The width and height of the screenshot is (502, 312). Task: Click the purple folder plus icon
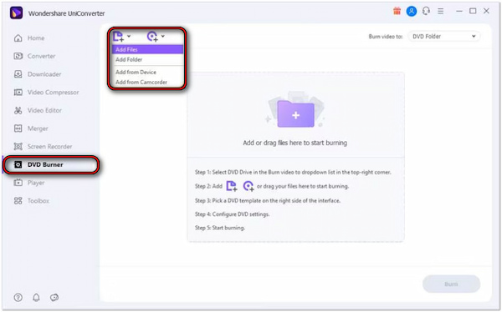(x=295, y=114)
